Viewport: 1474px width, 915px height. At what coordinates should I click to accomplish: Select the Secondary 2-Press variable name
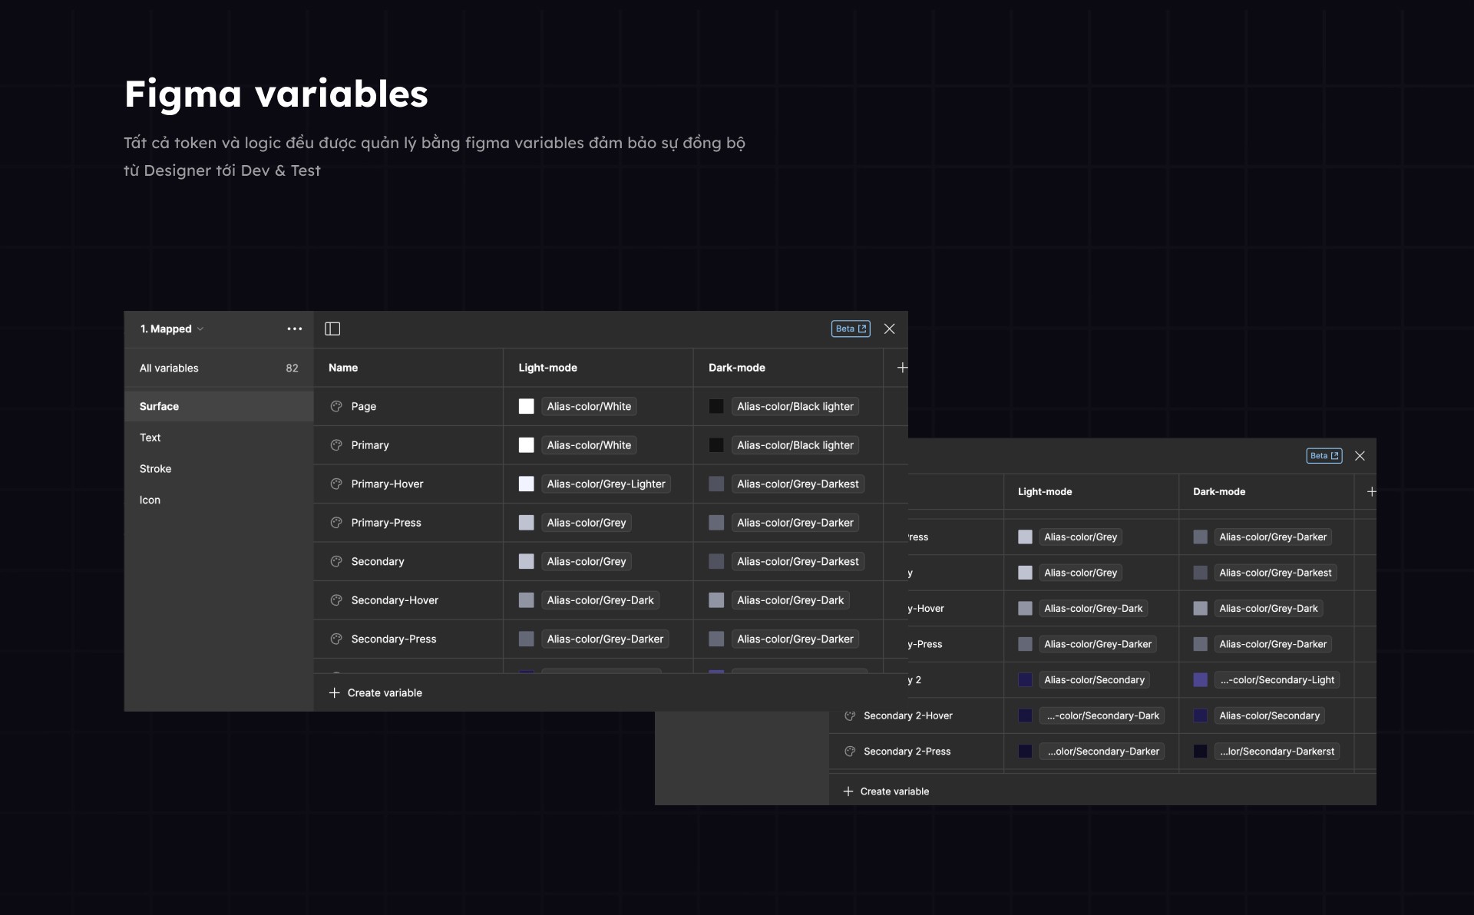pyautogui.click(x=907, y=751)
